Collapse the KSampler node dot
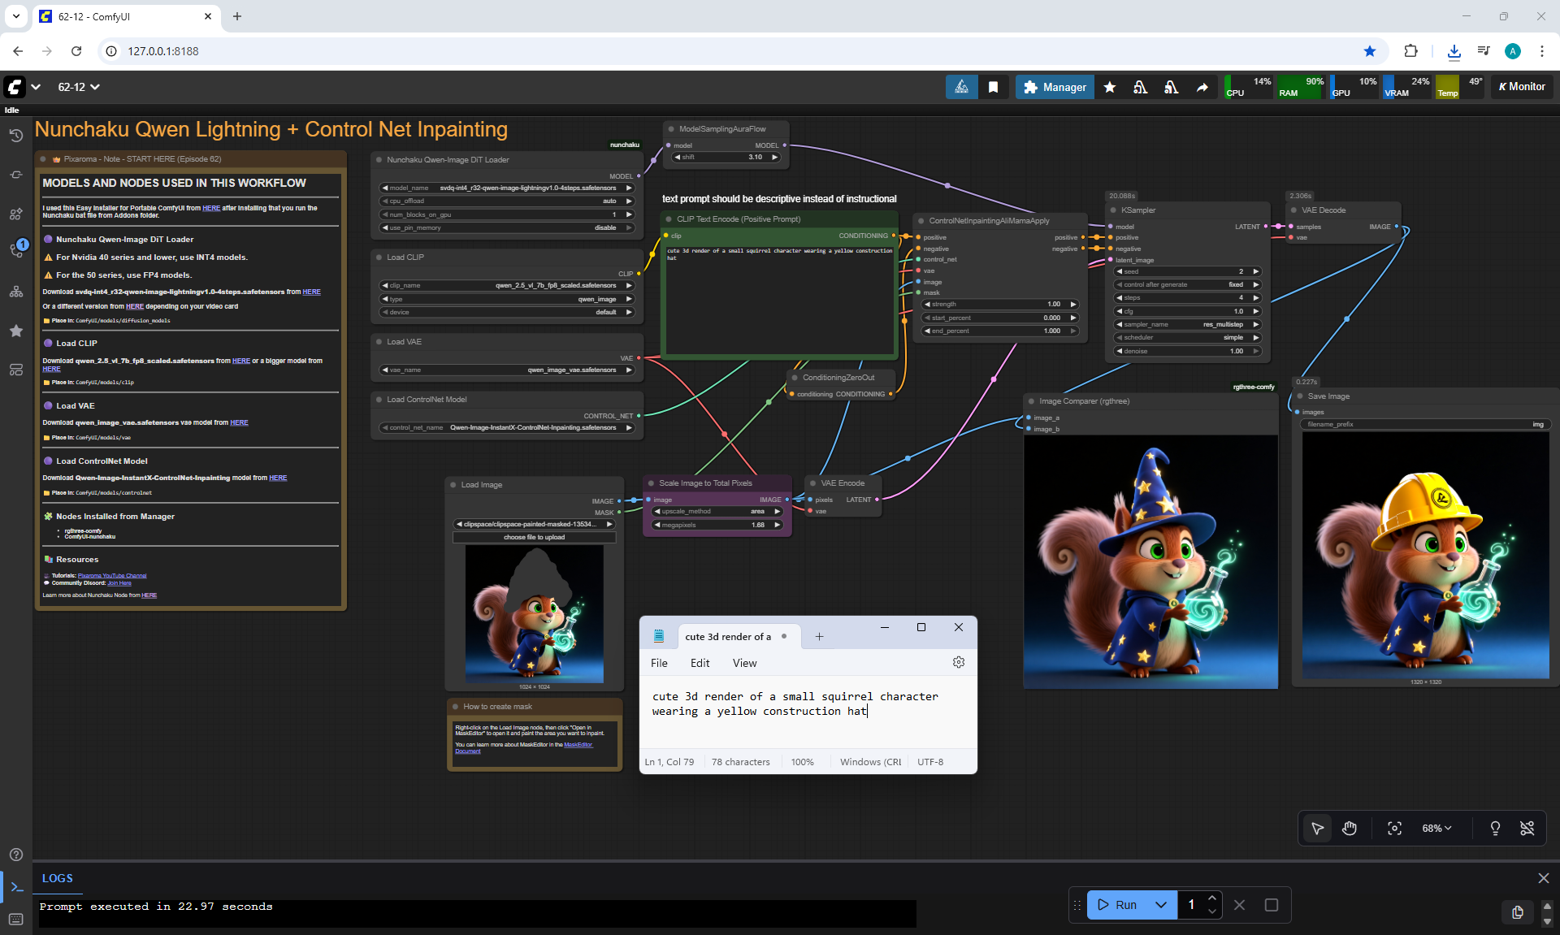 tap(1114, 210)
